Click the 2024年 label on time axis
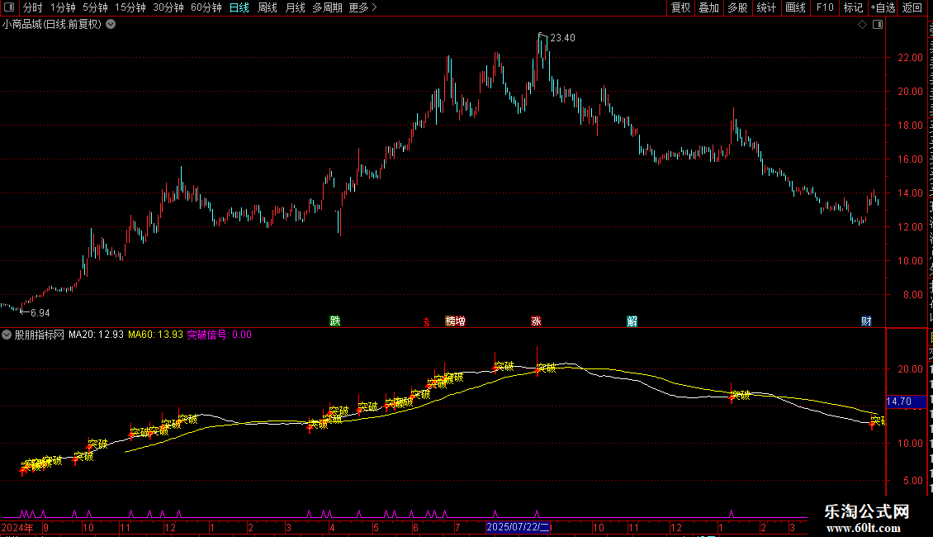This screenshot has width=933, height=537. (17, 527)
